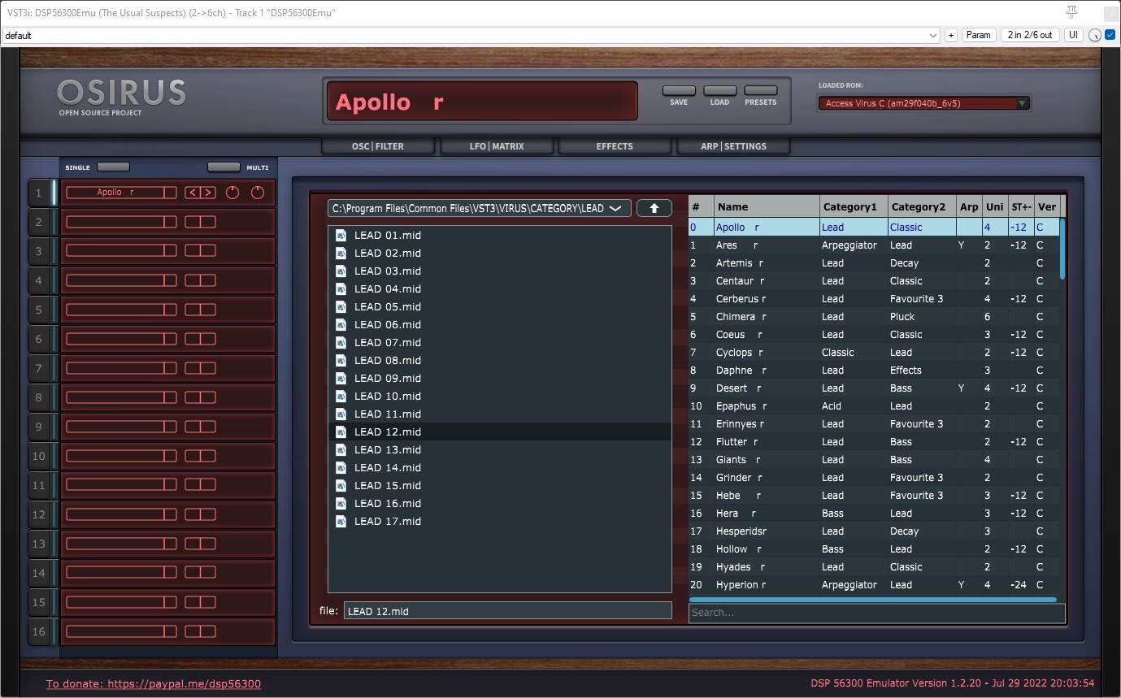Switch to Multi mode

click(224, 167)
